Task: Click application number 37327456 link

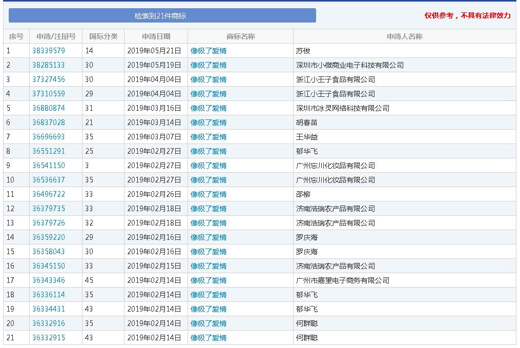Action: pyautogui.click(x=49, y=79)
